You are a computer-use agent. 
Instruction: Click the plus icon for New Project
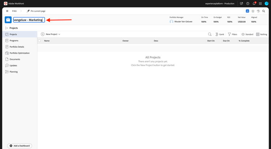tap(43, 34)
